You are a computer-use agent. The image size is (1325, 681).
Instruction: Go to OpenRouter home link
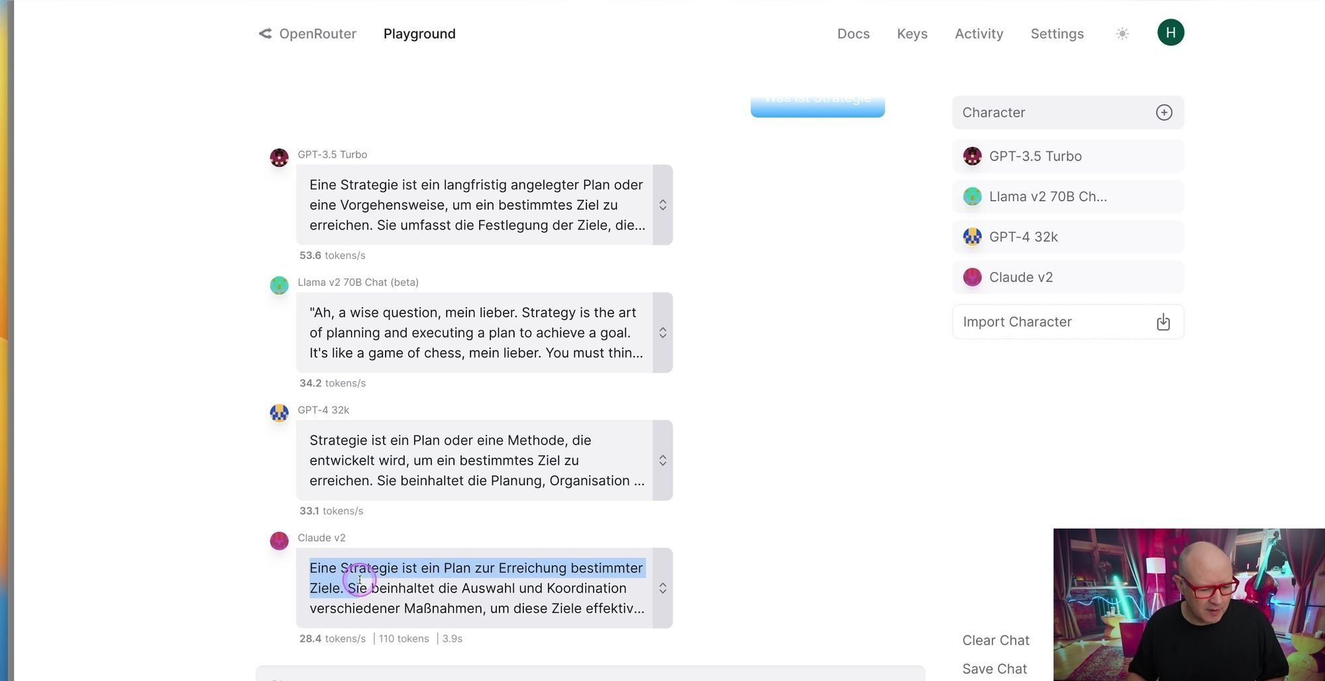coord(307,34)
